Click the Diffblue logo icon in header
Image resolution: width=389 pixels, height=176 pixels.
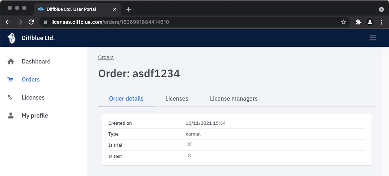12,38
